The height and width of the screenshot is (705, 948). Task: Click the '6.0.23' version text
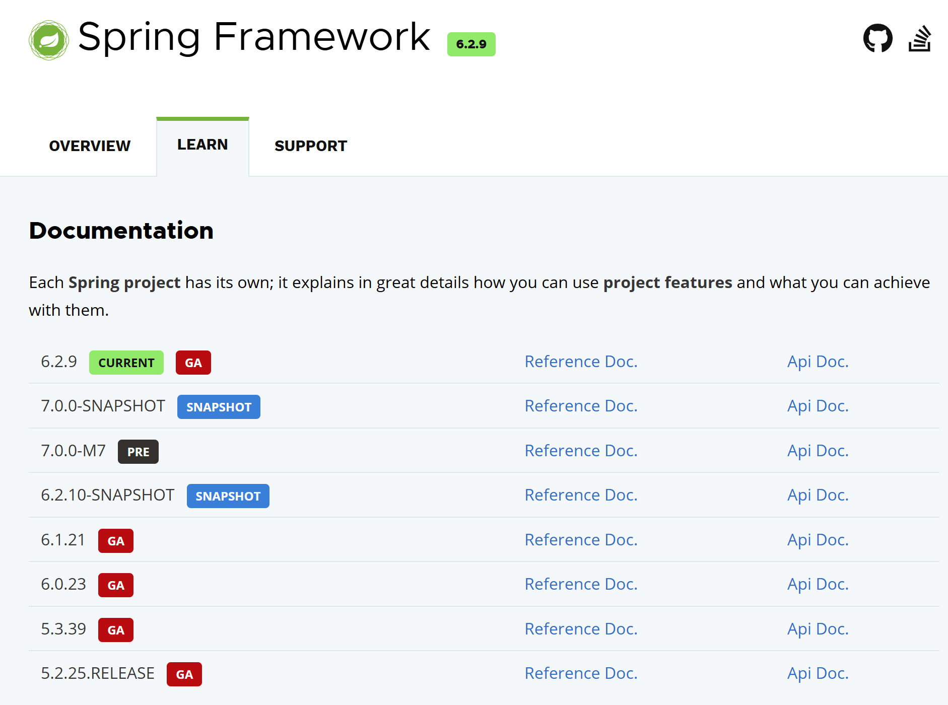[63, 584]
